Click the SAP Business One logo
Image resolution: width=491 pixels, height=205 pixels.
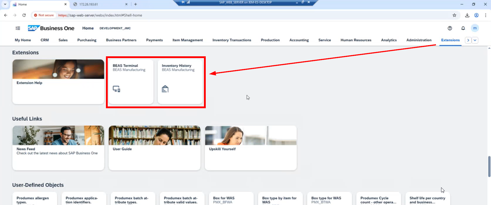click(51, 28)
